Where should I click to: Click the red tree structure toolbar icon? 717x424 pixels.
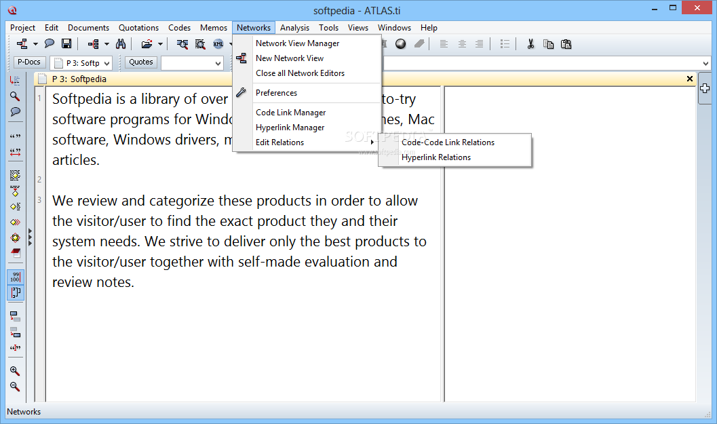click(94, 44)
